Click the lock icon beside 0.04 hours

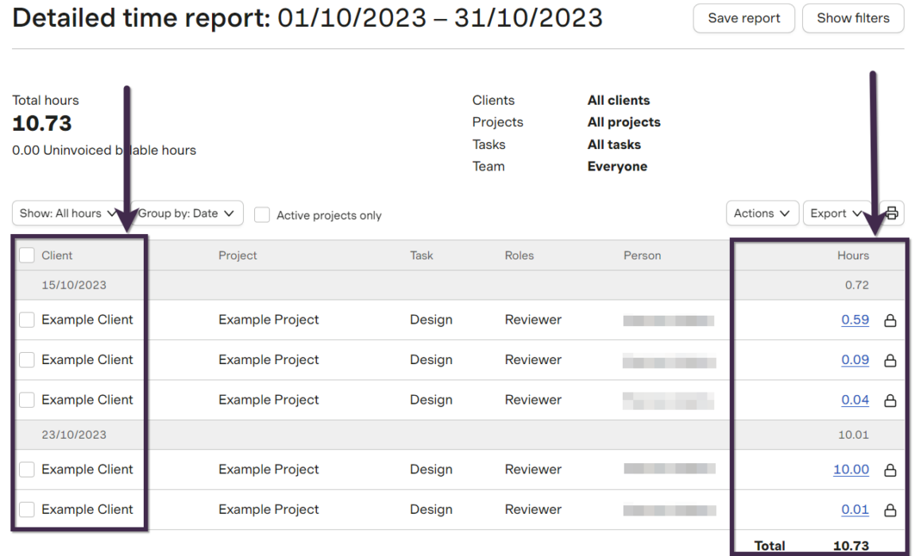(x=890, y=401)
